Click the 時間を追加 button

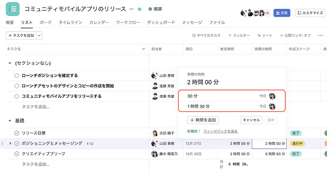click(203, 120)
